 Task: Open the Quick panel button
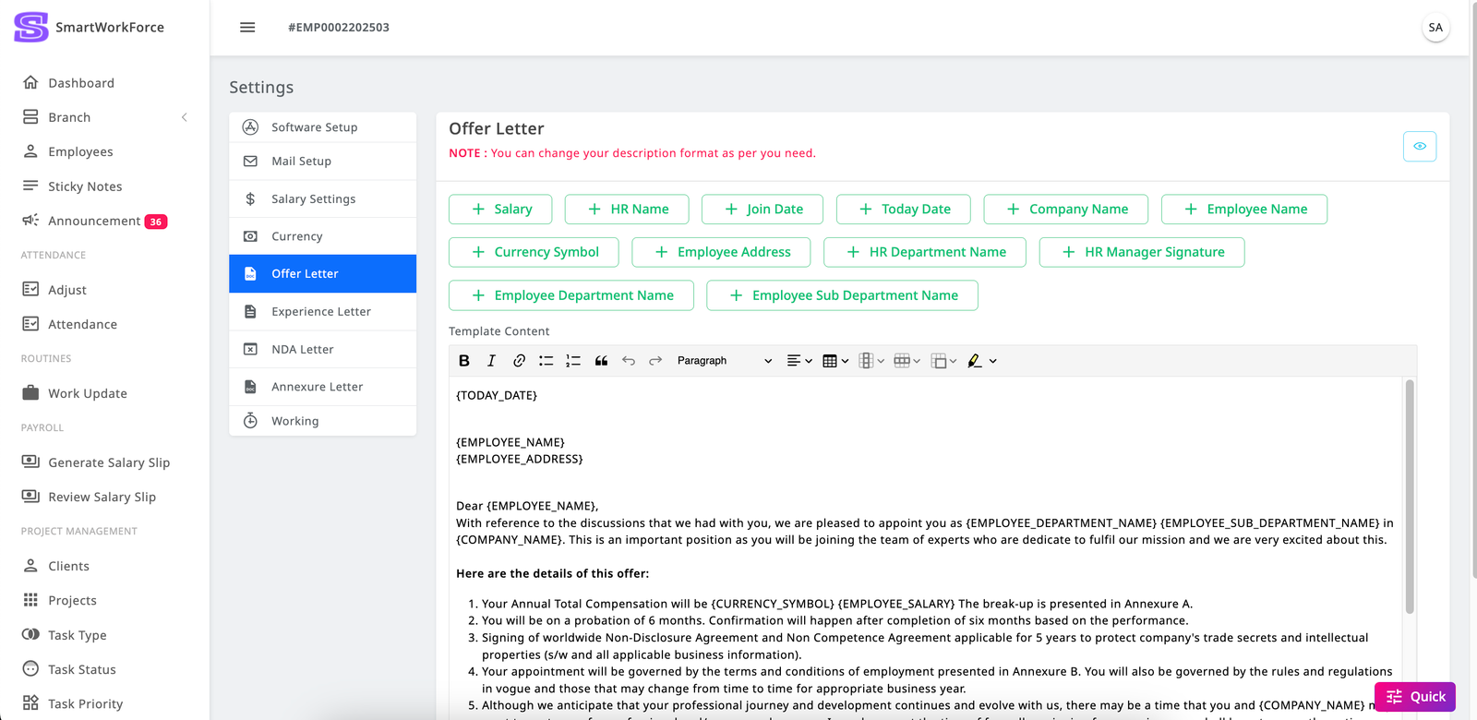pos(1414,697)
